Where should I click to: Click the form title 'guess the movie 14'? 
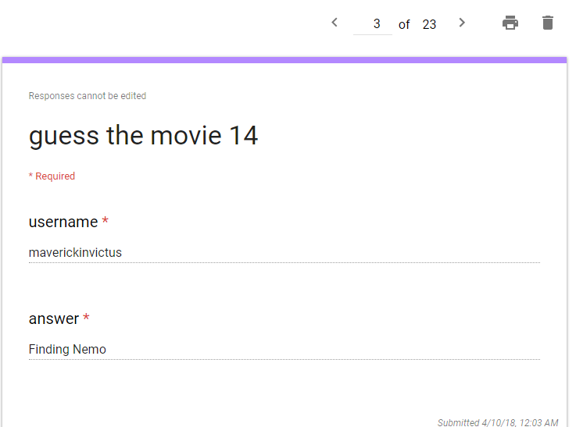143,136
